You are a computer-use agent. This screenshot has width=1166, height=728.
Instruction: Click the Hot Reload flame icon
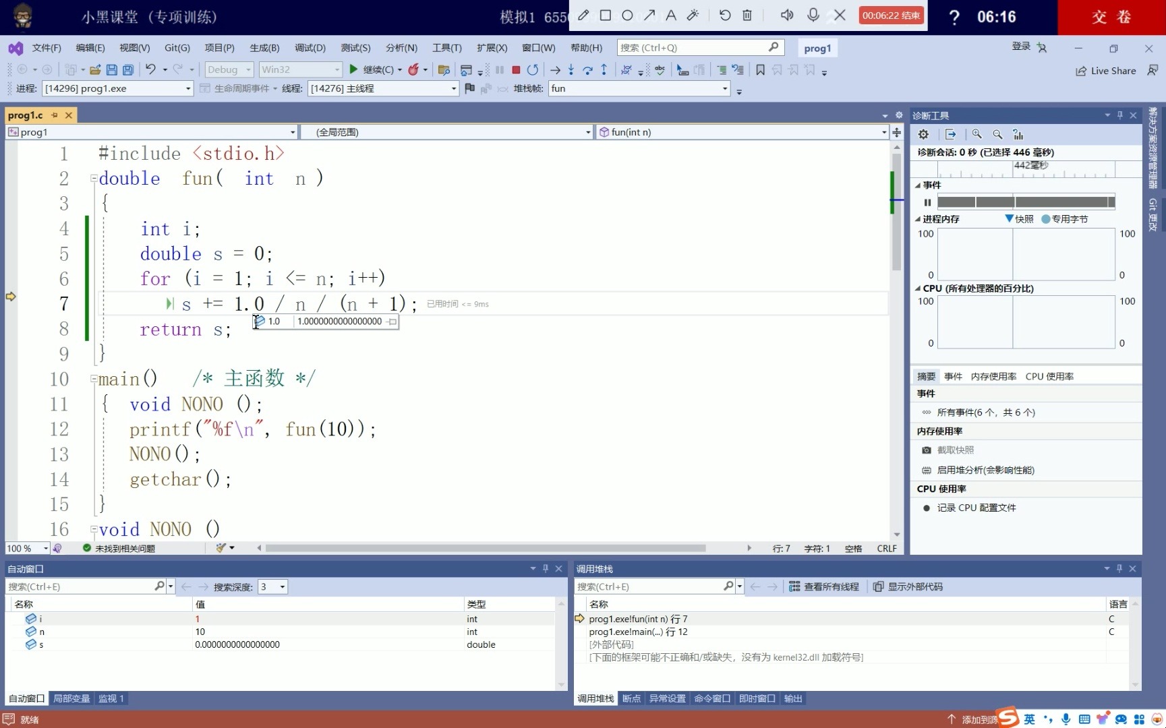coord(413,69)
